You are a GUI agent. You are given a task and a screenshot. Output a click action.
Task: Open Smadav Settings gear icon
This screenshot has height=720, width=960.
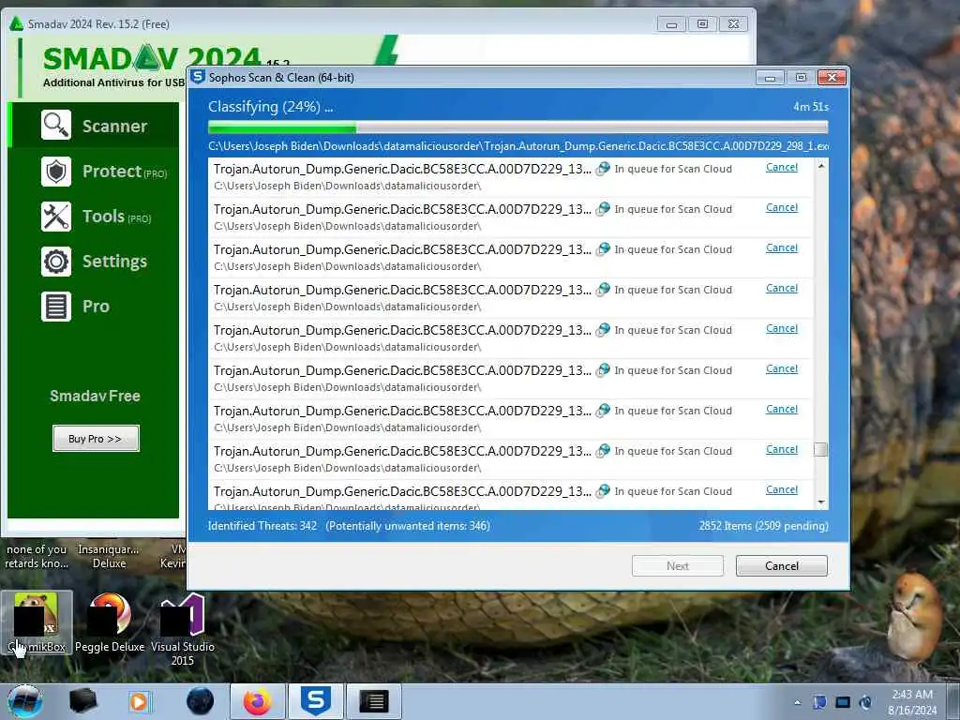(x=56, y=262)
